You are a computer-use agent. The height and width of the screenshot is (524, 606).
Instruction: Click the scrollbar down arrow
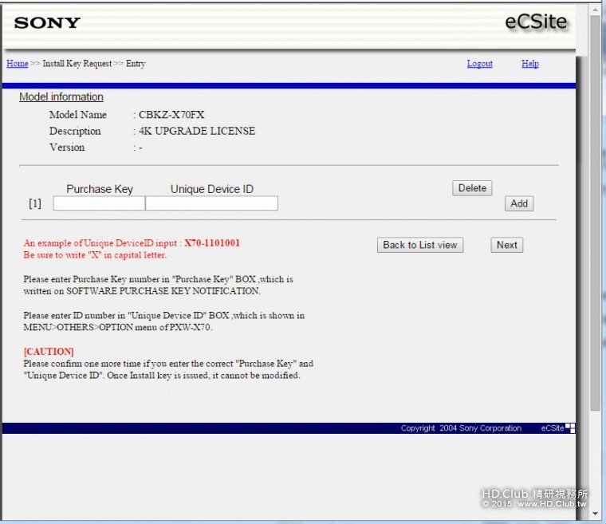coord(595,514)
